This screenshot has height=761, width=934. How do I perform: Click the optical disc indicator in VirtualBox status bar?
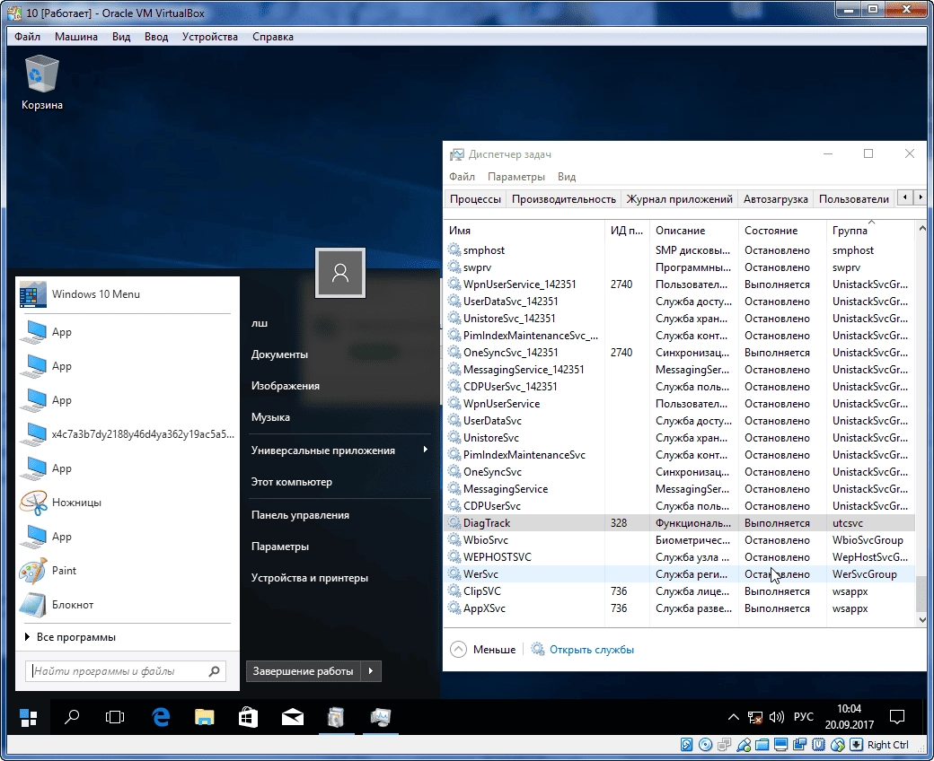click(x=705, y=744)
